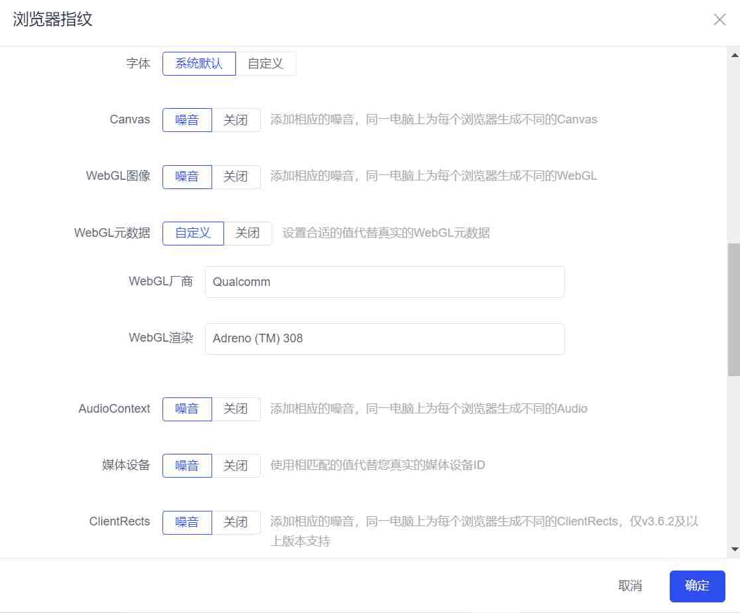Image resolution: width=740 pixels, height=613 pixels.
Task: Click the Canvas noise description text
Action: click(x=434, y=119)
